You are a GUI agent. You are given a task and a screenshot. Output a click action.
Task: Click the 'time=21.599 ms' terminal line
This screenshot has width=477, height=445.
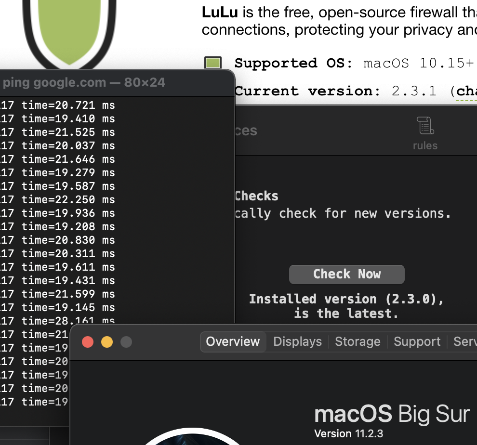pyautogui.click(x=68, y=294)
